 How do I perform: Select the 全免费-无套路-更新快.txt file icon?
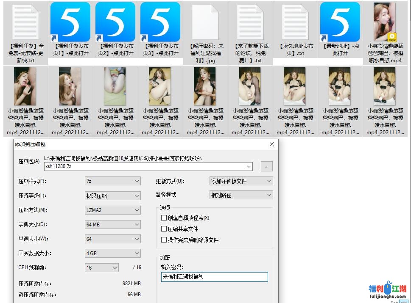[x=25, y=22]
